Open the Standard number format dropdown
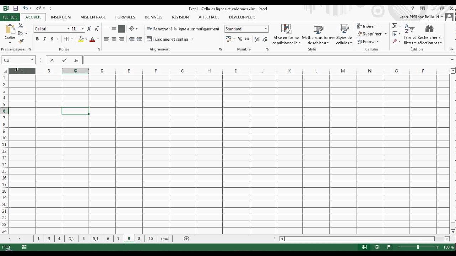The height and width of the screenshot is (256, 456). (x=266, y=29)
